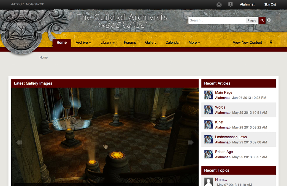287x186 pixels.
Task: Click the Latest Gallery Images header
Action: click(105, 83)
